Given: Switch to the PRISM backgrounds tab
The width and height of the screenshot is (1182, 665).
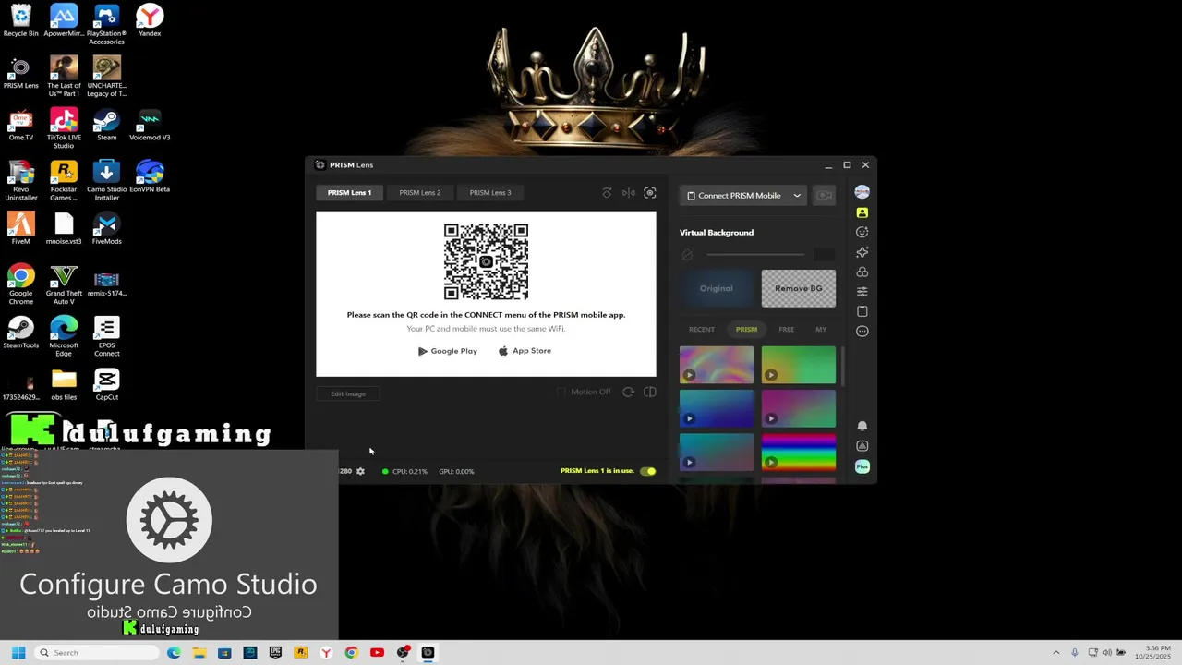Looking at the screenshot, I should 746,329.
